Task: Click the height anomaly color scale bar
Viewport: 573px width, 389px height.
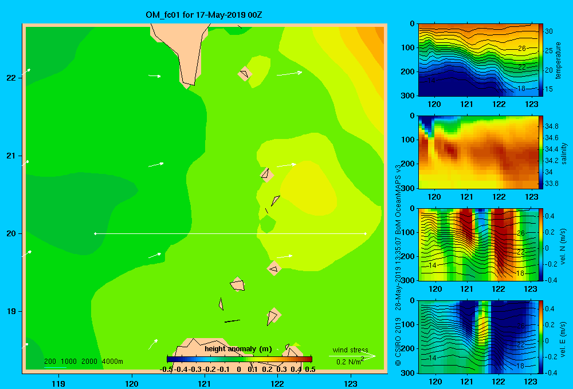Action: tap(240, 359)
